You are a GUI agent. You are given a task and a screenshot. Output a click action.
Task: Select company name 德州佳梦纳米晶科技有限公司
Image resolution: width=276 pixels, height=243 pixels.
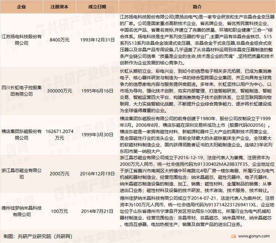click(21, 211)
